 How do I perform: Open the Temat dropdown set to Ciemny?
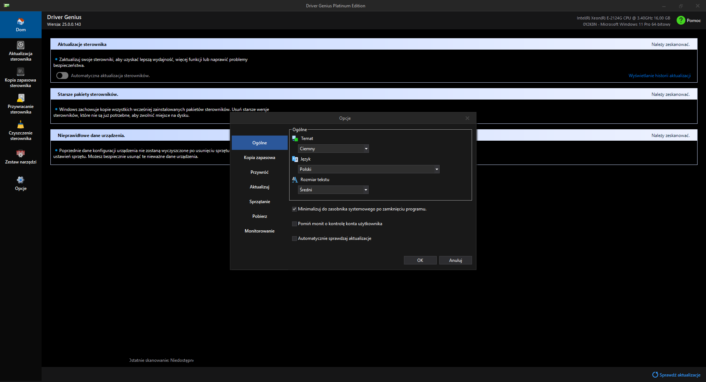pos(333,149)
